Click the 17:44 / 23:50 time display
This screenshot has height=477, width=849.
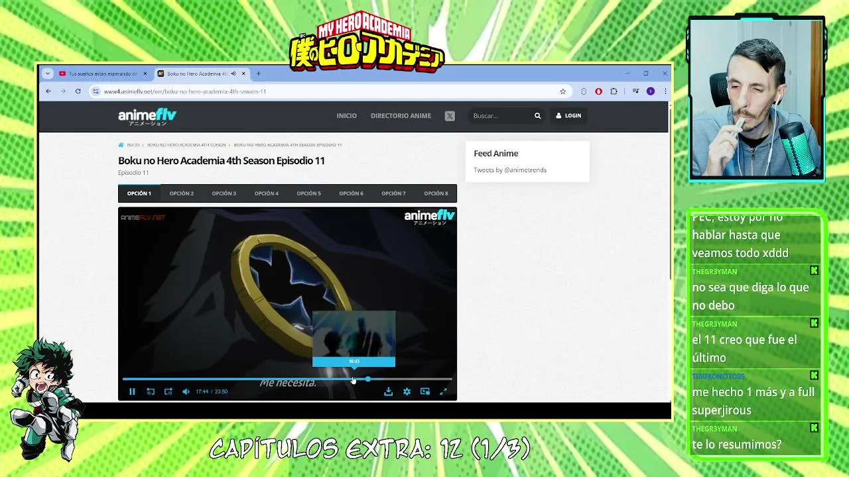[212, 392]
